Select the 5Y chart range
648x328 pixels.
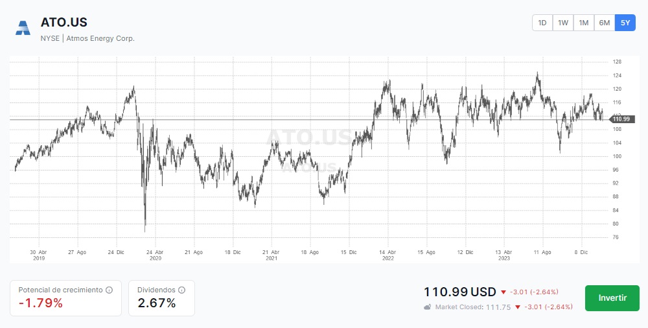625,23
